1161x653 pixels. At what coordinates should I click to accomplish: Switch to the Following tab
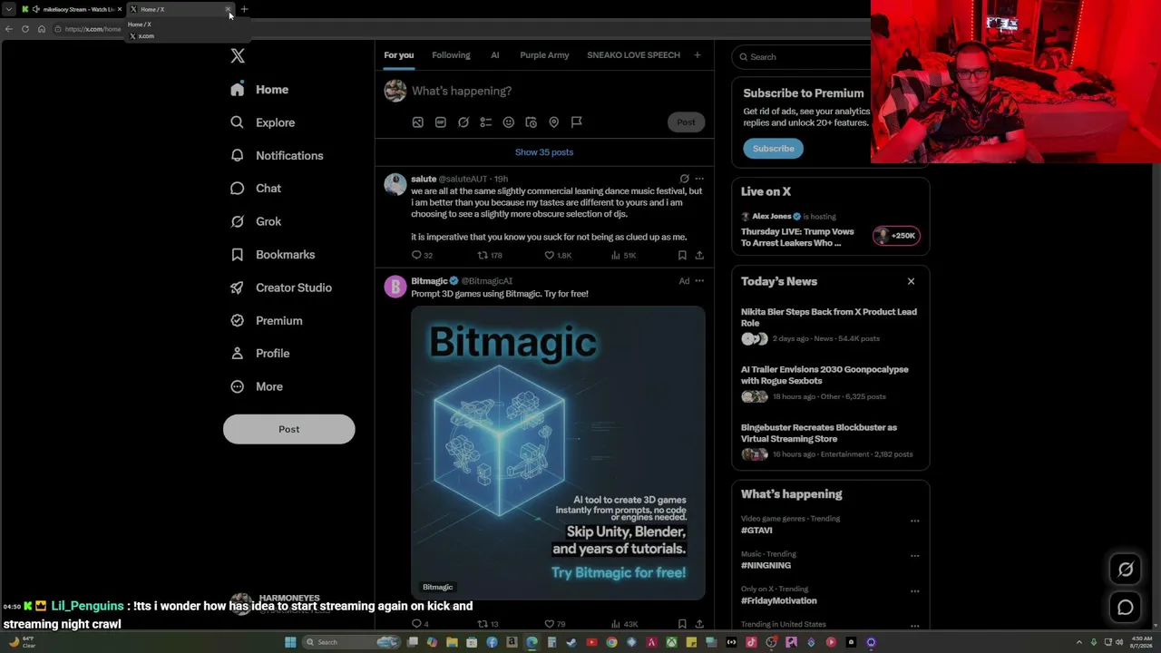[451, 55]
